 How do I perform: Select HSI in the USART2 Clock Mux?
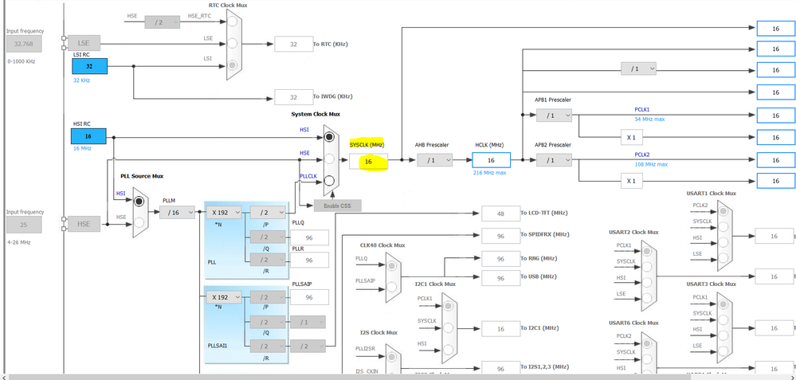point(646,281)
